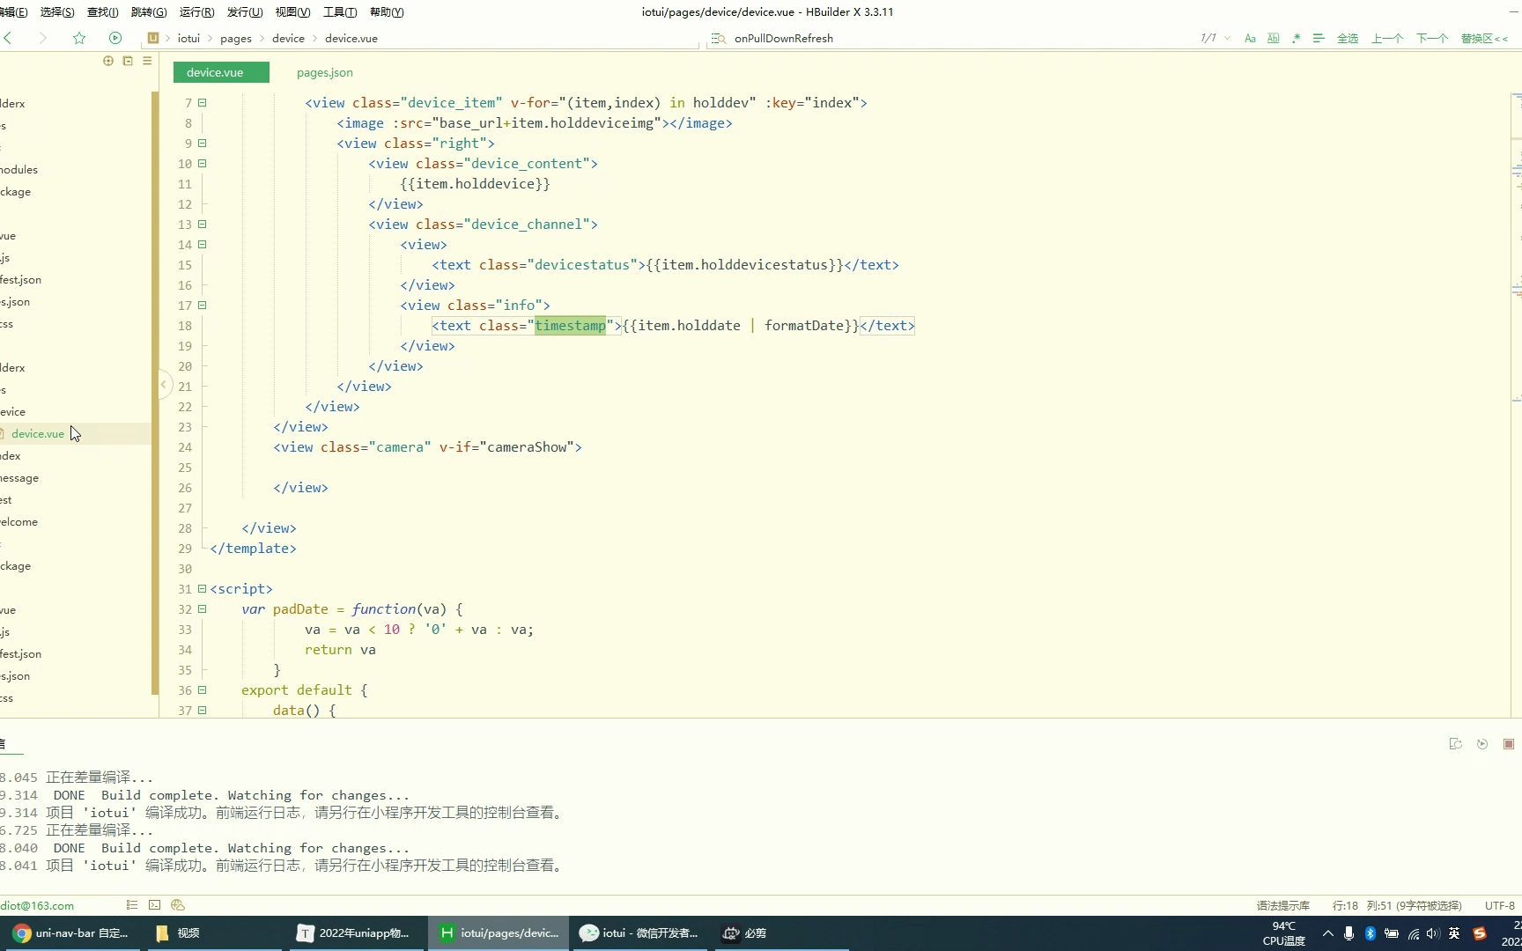
Task: Click the browser preview icon in status bar
Action: tap(178, 905)
